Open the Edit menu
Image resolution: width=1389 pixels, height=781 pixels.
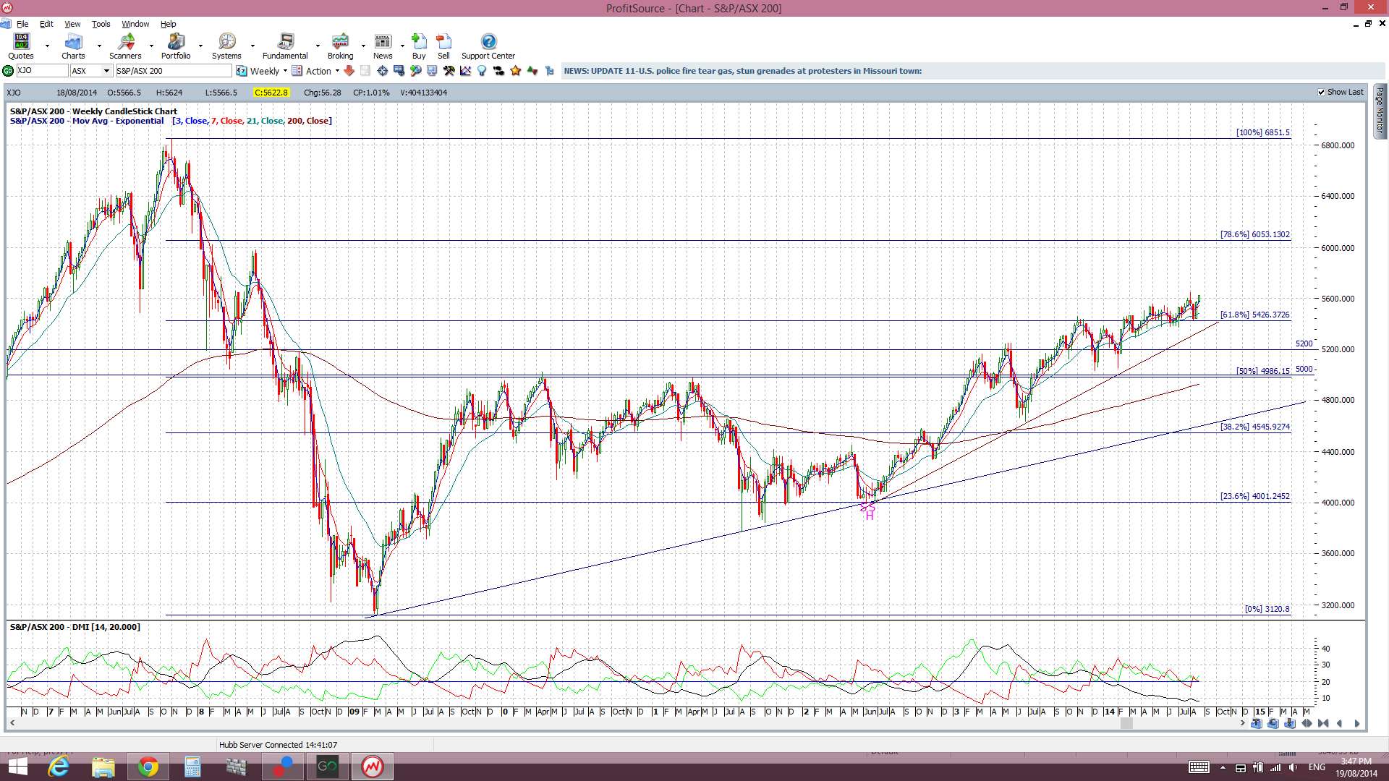coord(46,24)
